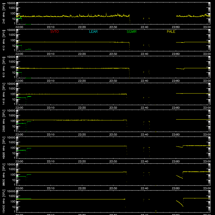Click 22:00 tick under the 4995 MHz panel
This screenshot has width=215, height=215.
[x=19, y=162]
